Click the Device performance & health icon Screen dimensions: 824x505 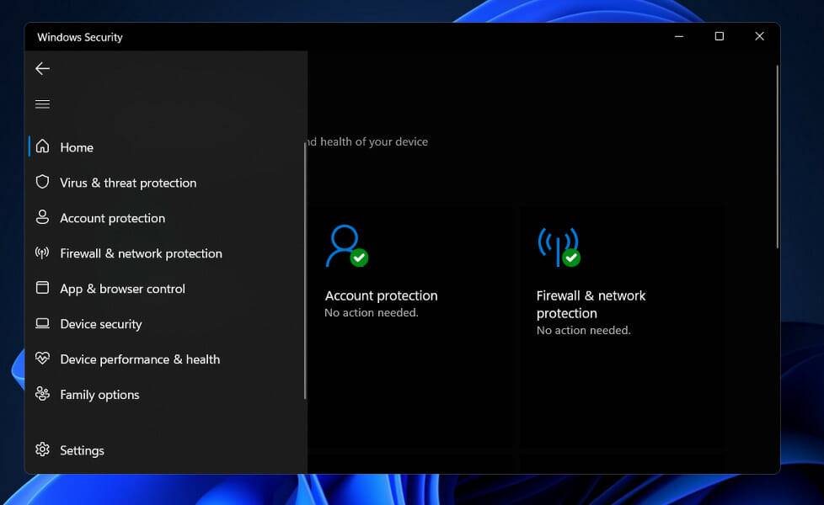tap(43, 359)
